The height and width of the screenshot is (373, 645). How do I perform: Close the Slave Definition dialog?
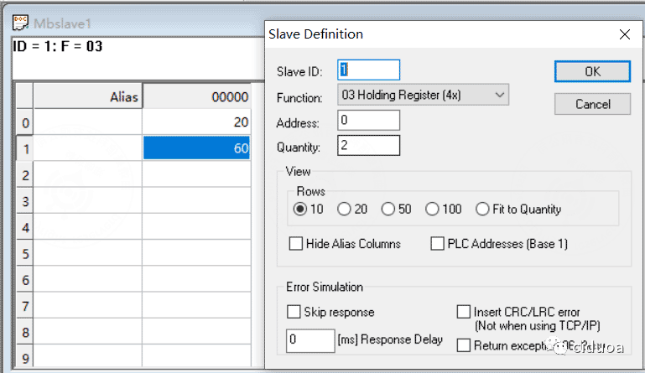pyautogui.click(x=624, y=34)
